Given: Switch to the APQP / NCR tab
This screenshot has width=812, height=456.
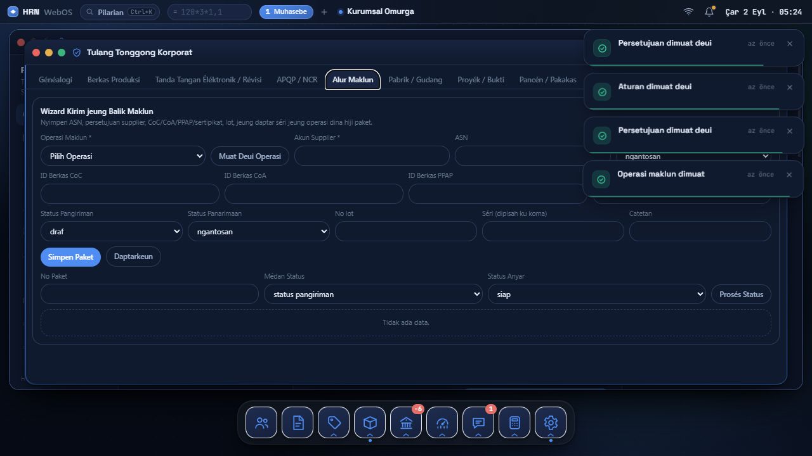Looking at the screenshot, I should click(297, 80).
